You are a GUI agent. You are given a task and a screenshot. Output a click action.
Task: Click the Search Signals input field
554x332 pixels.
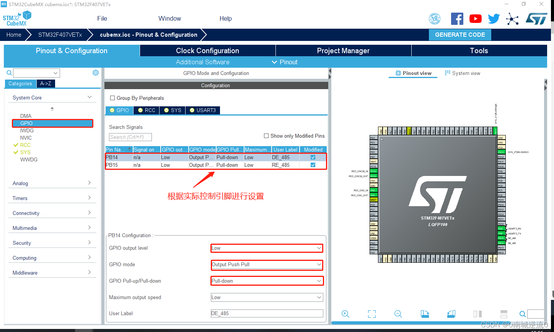[130, 137]
